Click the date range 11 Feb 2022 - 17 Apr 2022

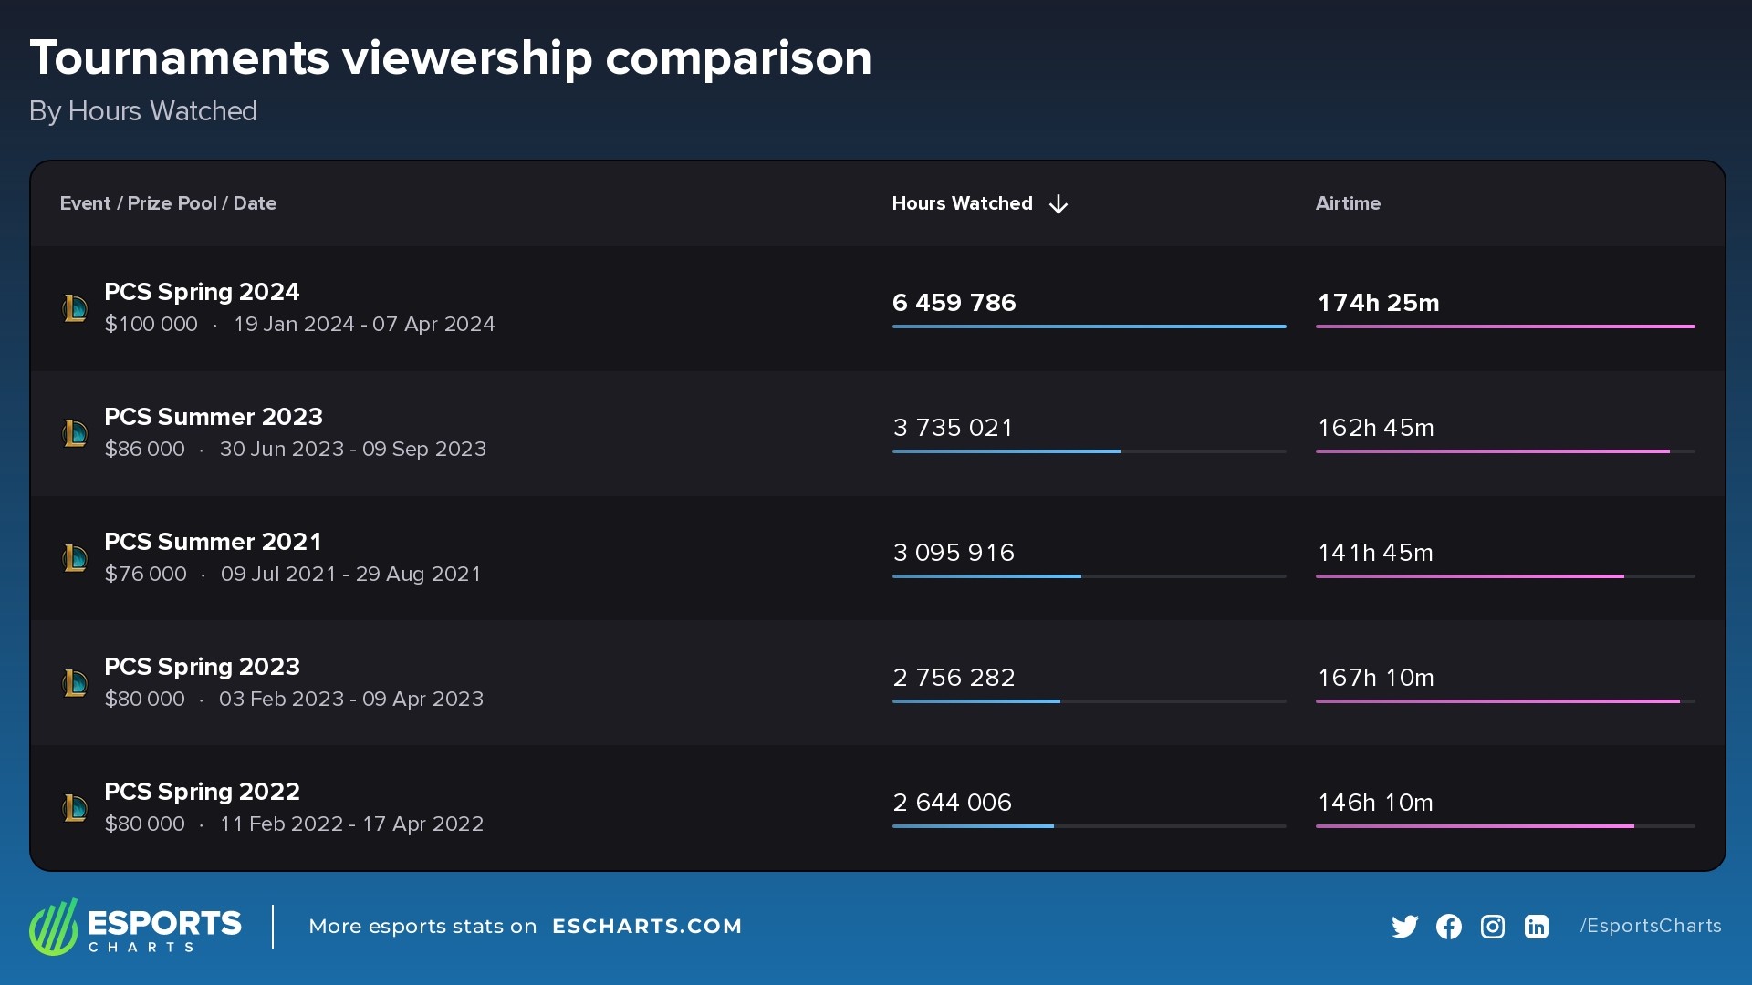tap(351, 824)
